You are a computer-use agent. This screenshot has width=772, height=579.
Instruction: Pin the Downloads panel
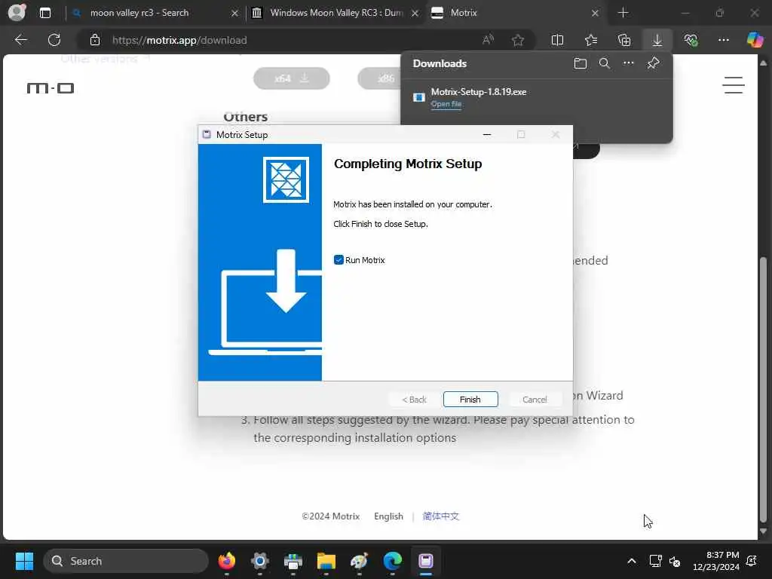pyautogui.click(x=654, y=63)
